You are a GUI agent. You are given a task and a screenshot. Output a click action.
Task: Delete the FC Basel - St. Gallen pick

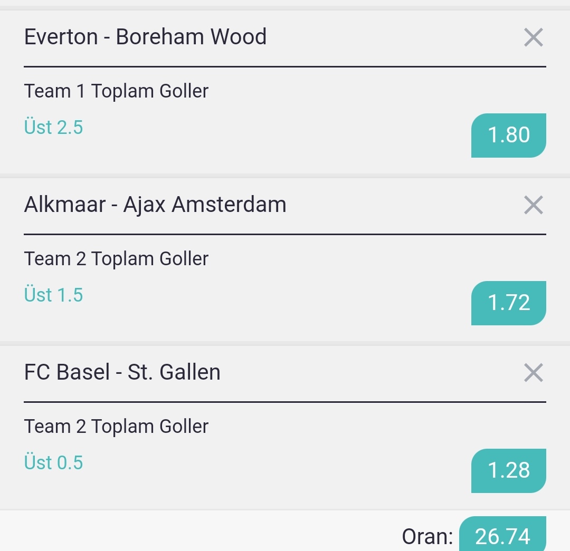(533, 373)
